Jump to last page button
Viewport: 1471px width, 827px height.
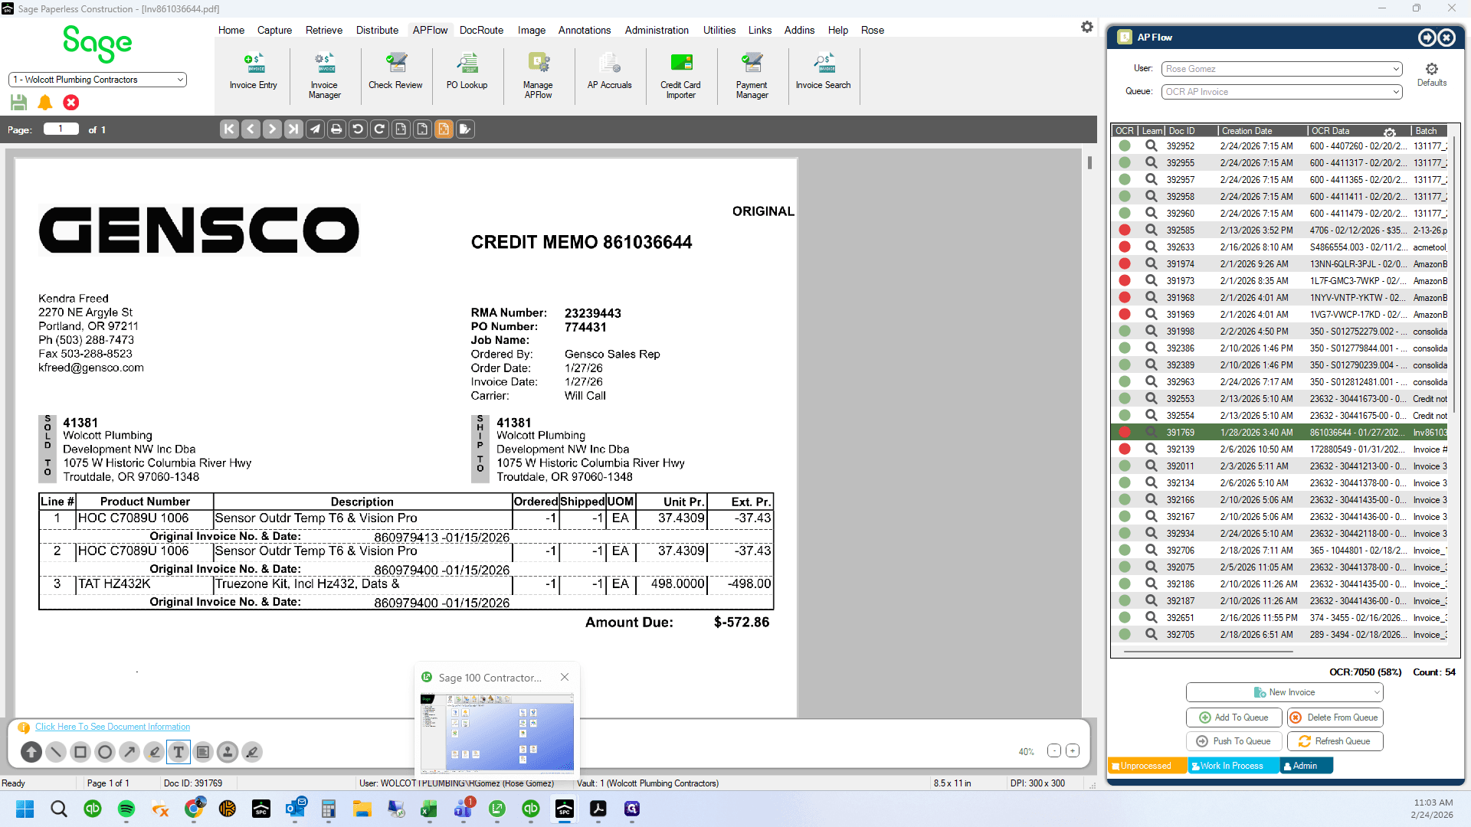click(x=293, y=129)
